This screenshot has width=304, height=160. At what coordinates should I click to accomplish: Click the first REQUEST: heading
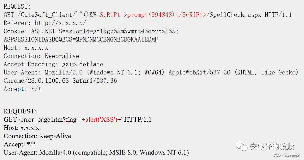click(17, 7)
